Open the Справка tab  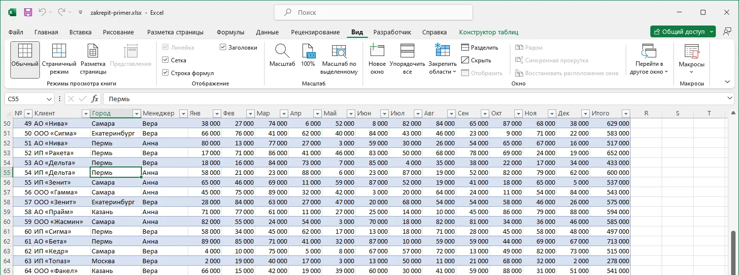(x=435, y=32)
